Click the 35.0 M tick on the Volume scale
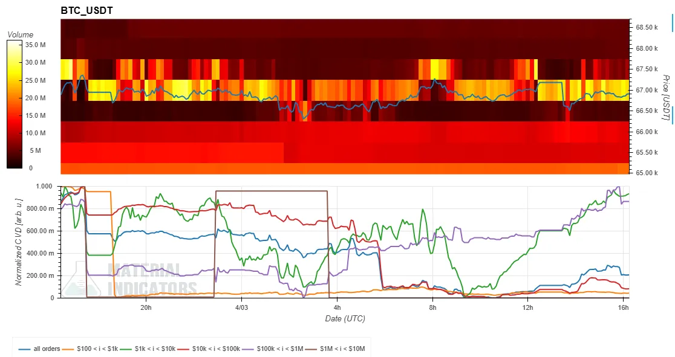This screenshot has height=357, width=675. click(36, 45)
